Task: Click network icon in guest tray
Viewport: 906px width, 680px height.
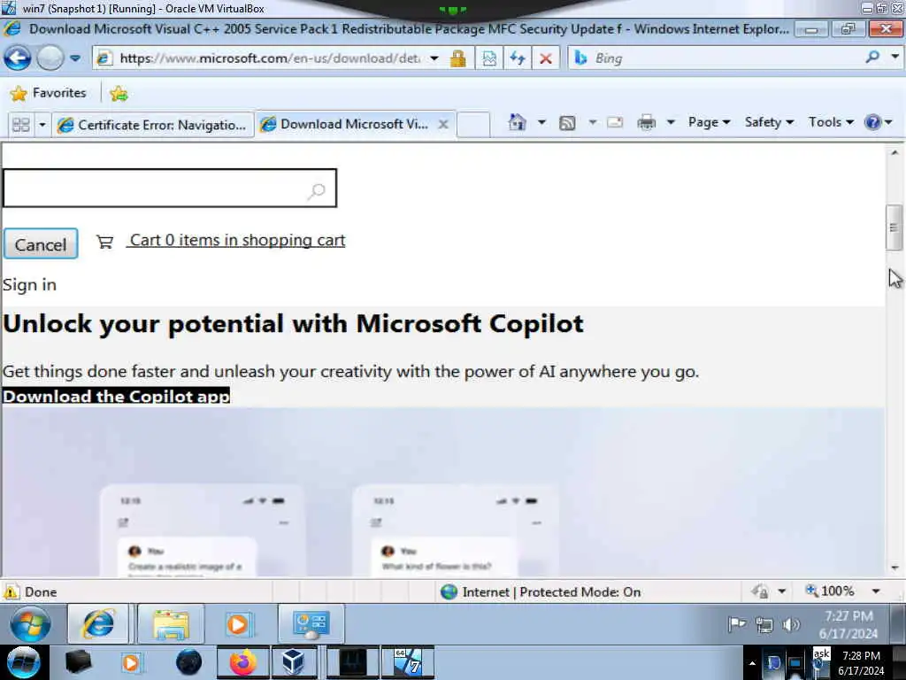Action: [764, 624]
